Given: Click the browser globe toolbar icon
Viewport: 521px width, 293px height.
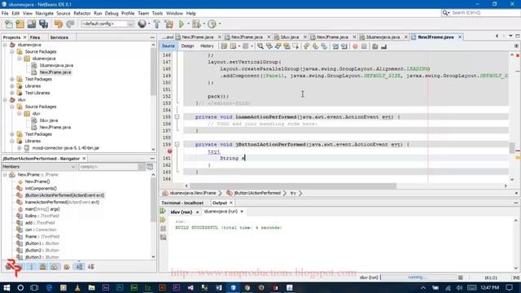Looking at the screenshot, I should pyautogui.click(x=142, y=24).
